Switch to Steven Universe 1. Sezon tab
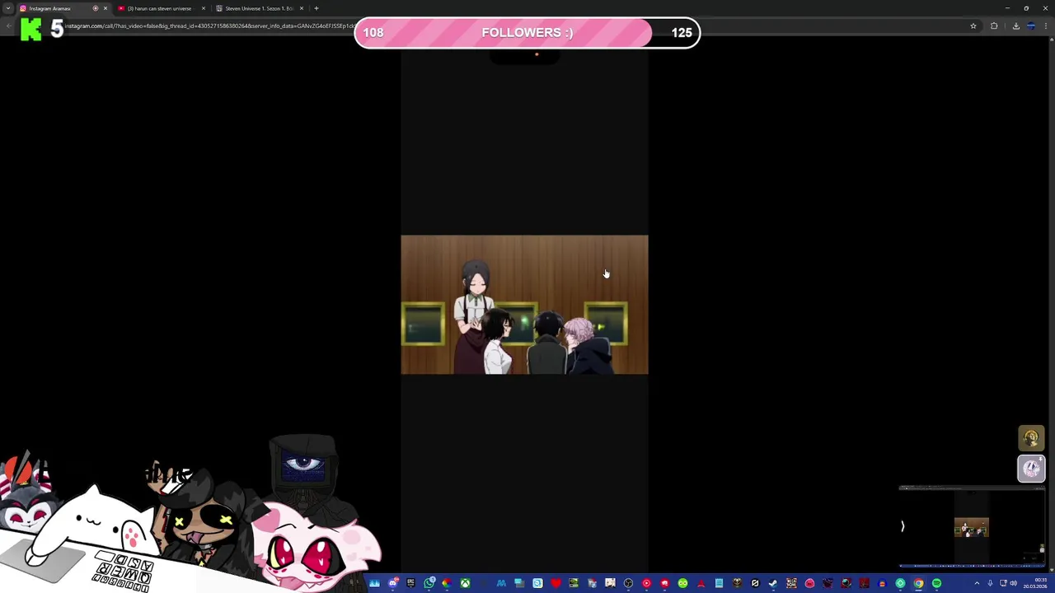Screen dimensions: 1055x593 tap(259, 8)
